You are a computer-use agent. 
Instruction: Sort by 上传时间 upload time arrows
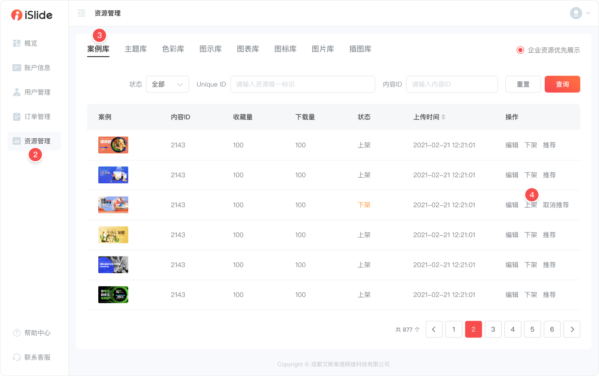click(x=443, y=117)
